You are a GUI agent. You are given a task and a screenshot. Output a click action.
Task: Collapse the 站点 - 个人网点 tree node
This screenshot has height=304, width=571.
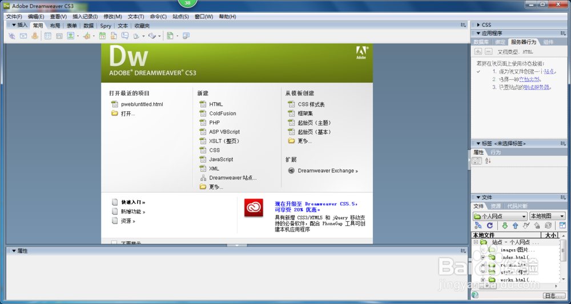click(476, 242)
